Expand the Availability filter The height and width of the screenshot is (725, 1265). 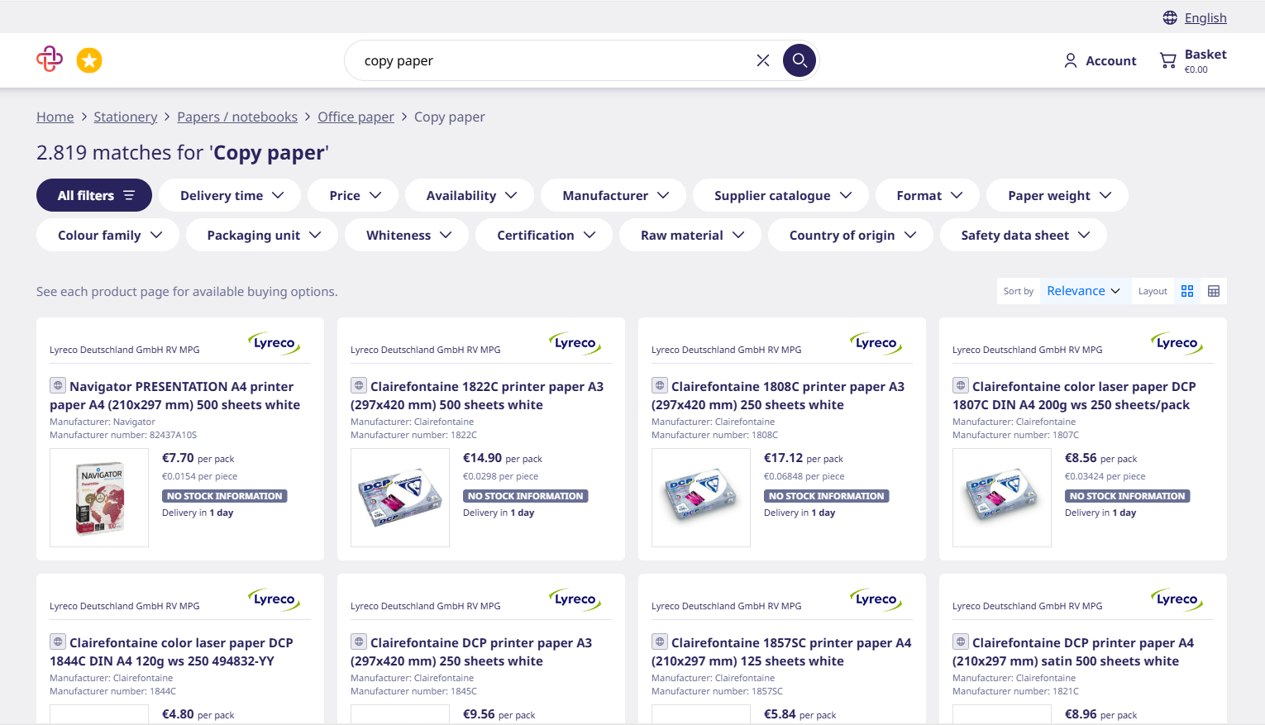pyautogui.click(x=470, y=195)
